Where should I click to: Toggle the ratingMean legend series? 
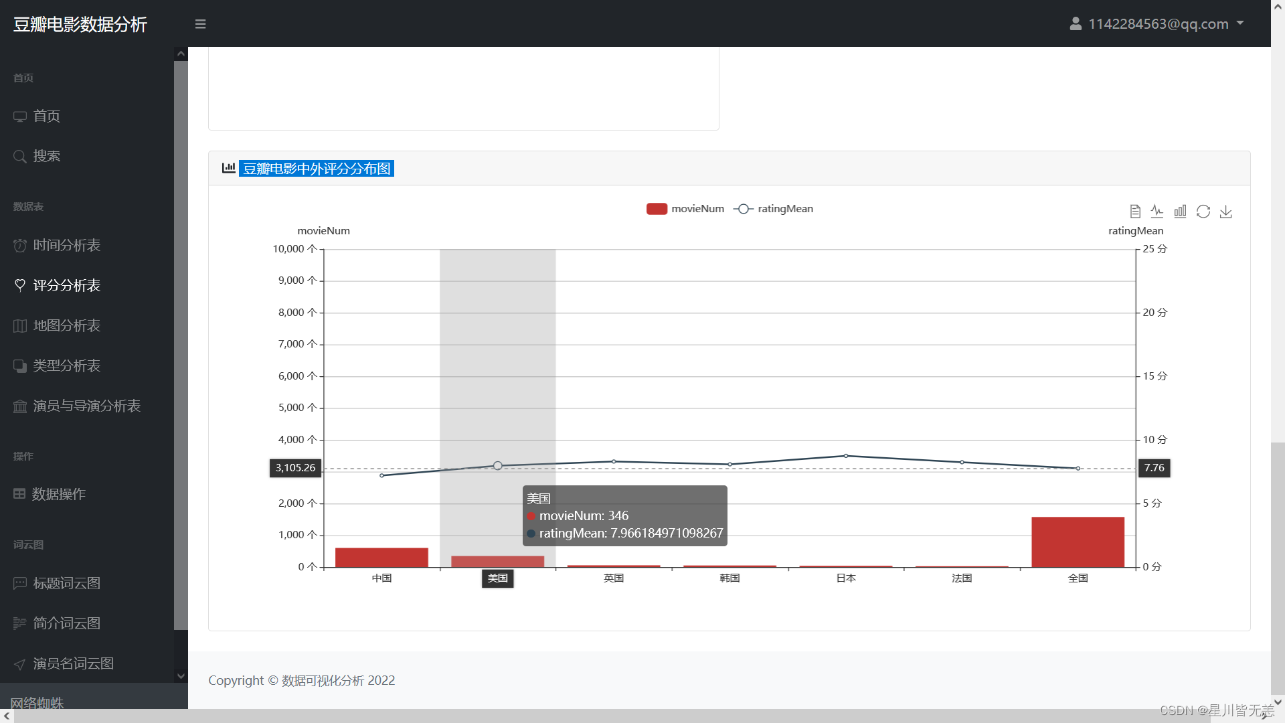773,209
